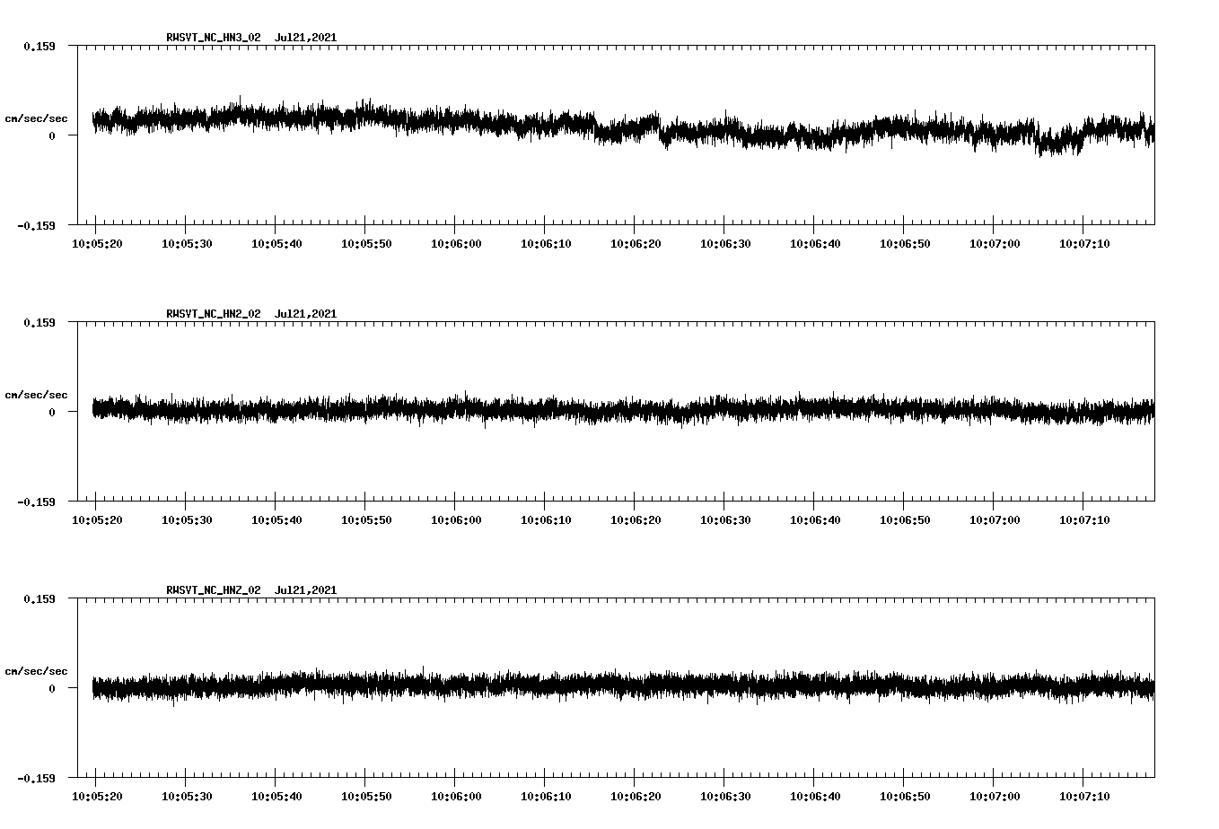Click the cm/sec/sec unit label on top plot
Image resolution: width=1219 pixels, height=829 pixels.
click(36, 118)
